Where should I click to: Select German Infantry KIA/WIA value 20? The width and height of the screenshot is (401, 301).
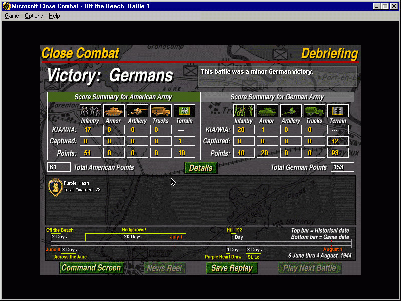244,130
